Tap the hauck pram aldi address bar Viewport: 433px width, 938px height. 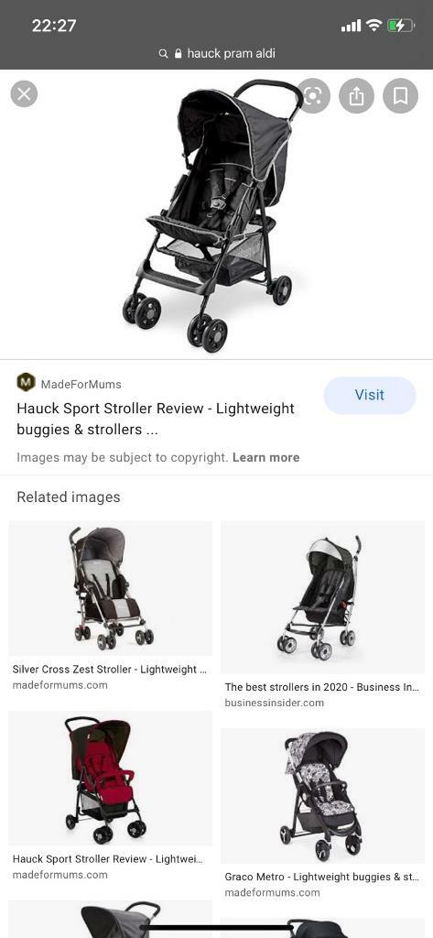click(x=216, y=53)
